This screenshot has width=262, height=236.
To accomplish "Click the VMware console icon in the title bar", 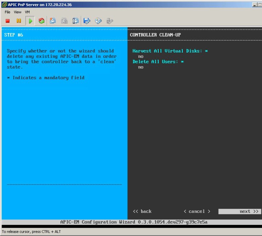I will point(4,5).
